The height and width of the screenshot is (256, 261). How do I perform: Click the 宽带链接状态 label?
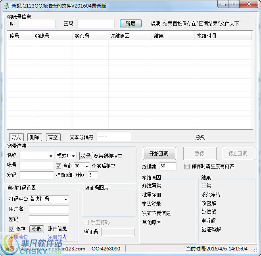point(108,156)
